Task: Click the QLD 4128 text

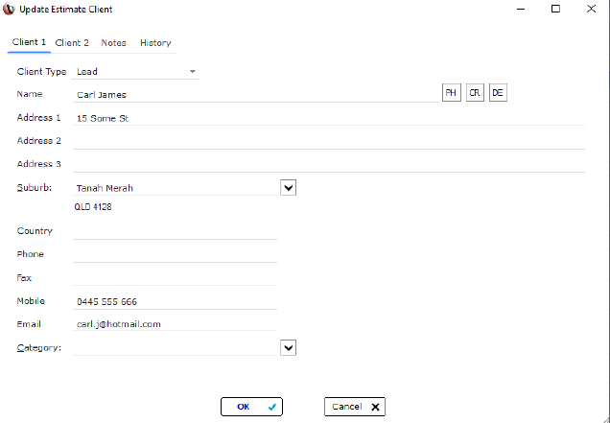Action: click(93, 206)
